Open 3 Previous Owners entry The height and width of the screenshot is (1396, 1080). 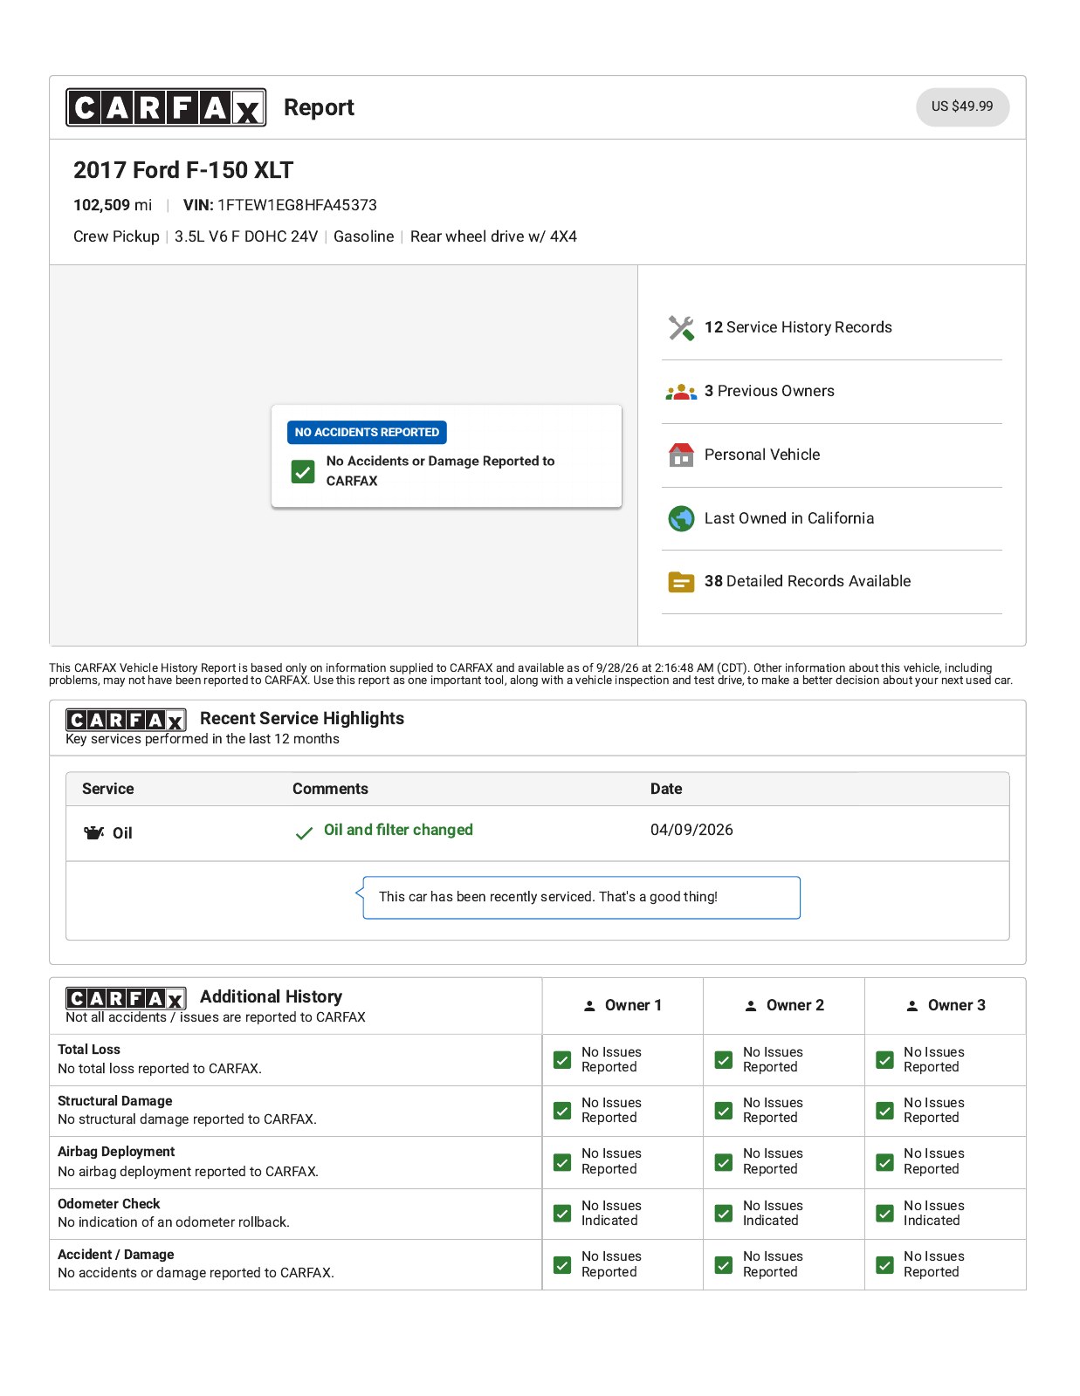[x=831, y=392]
